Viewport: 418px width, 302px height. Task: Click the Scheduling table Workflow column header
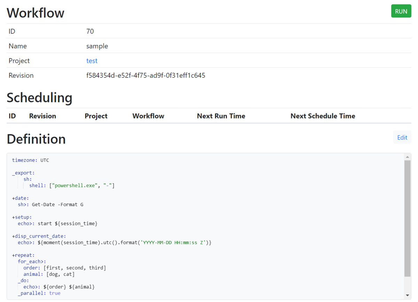point(148,116)
